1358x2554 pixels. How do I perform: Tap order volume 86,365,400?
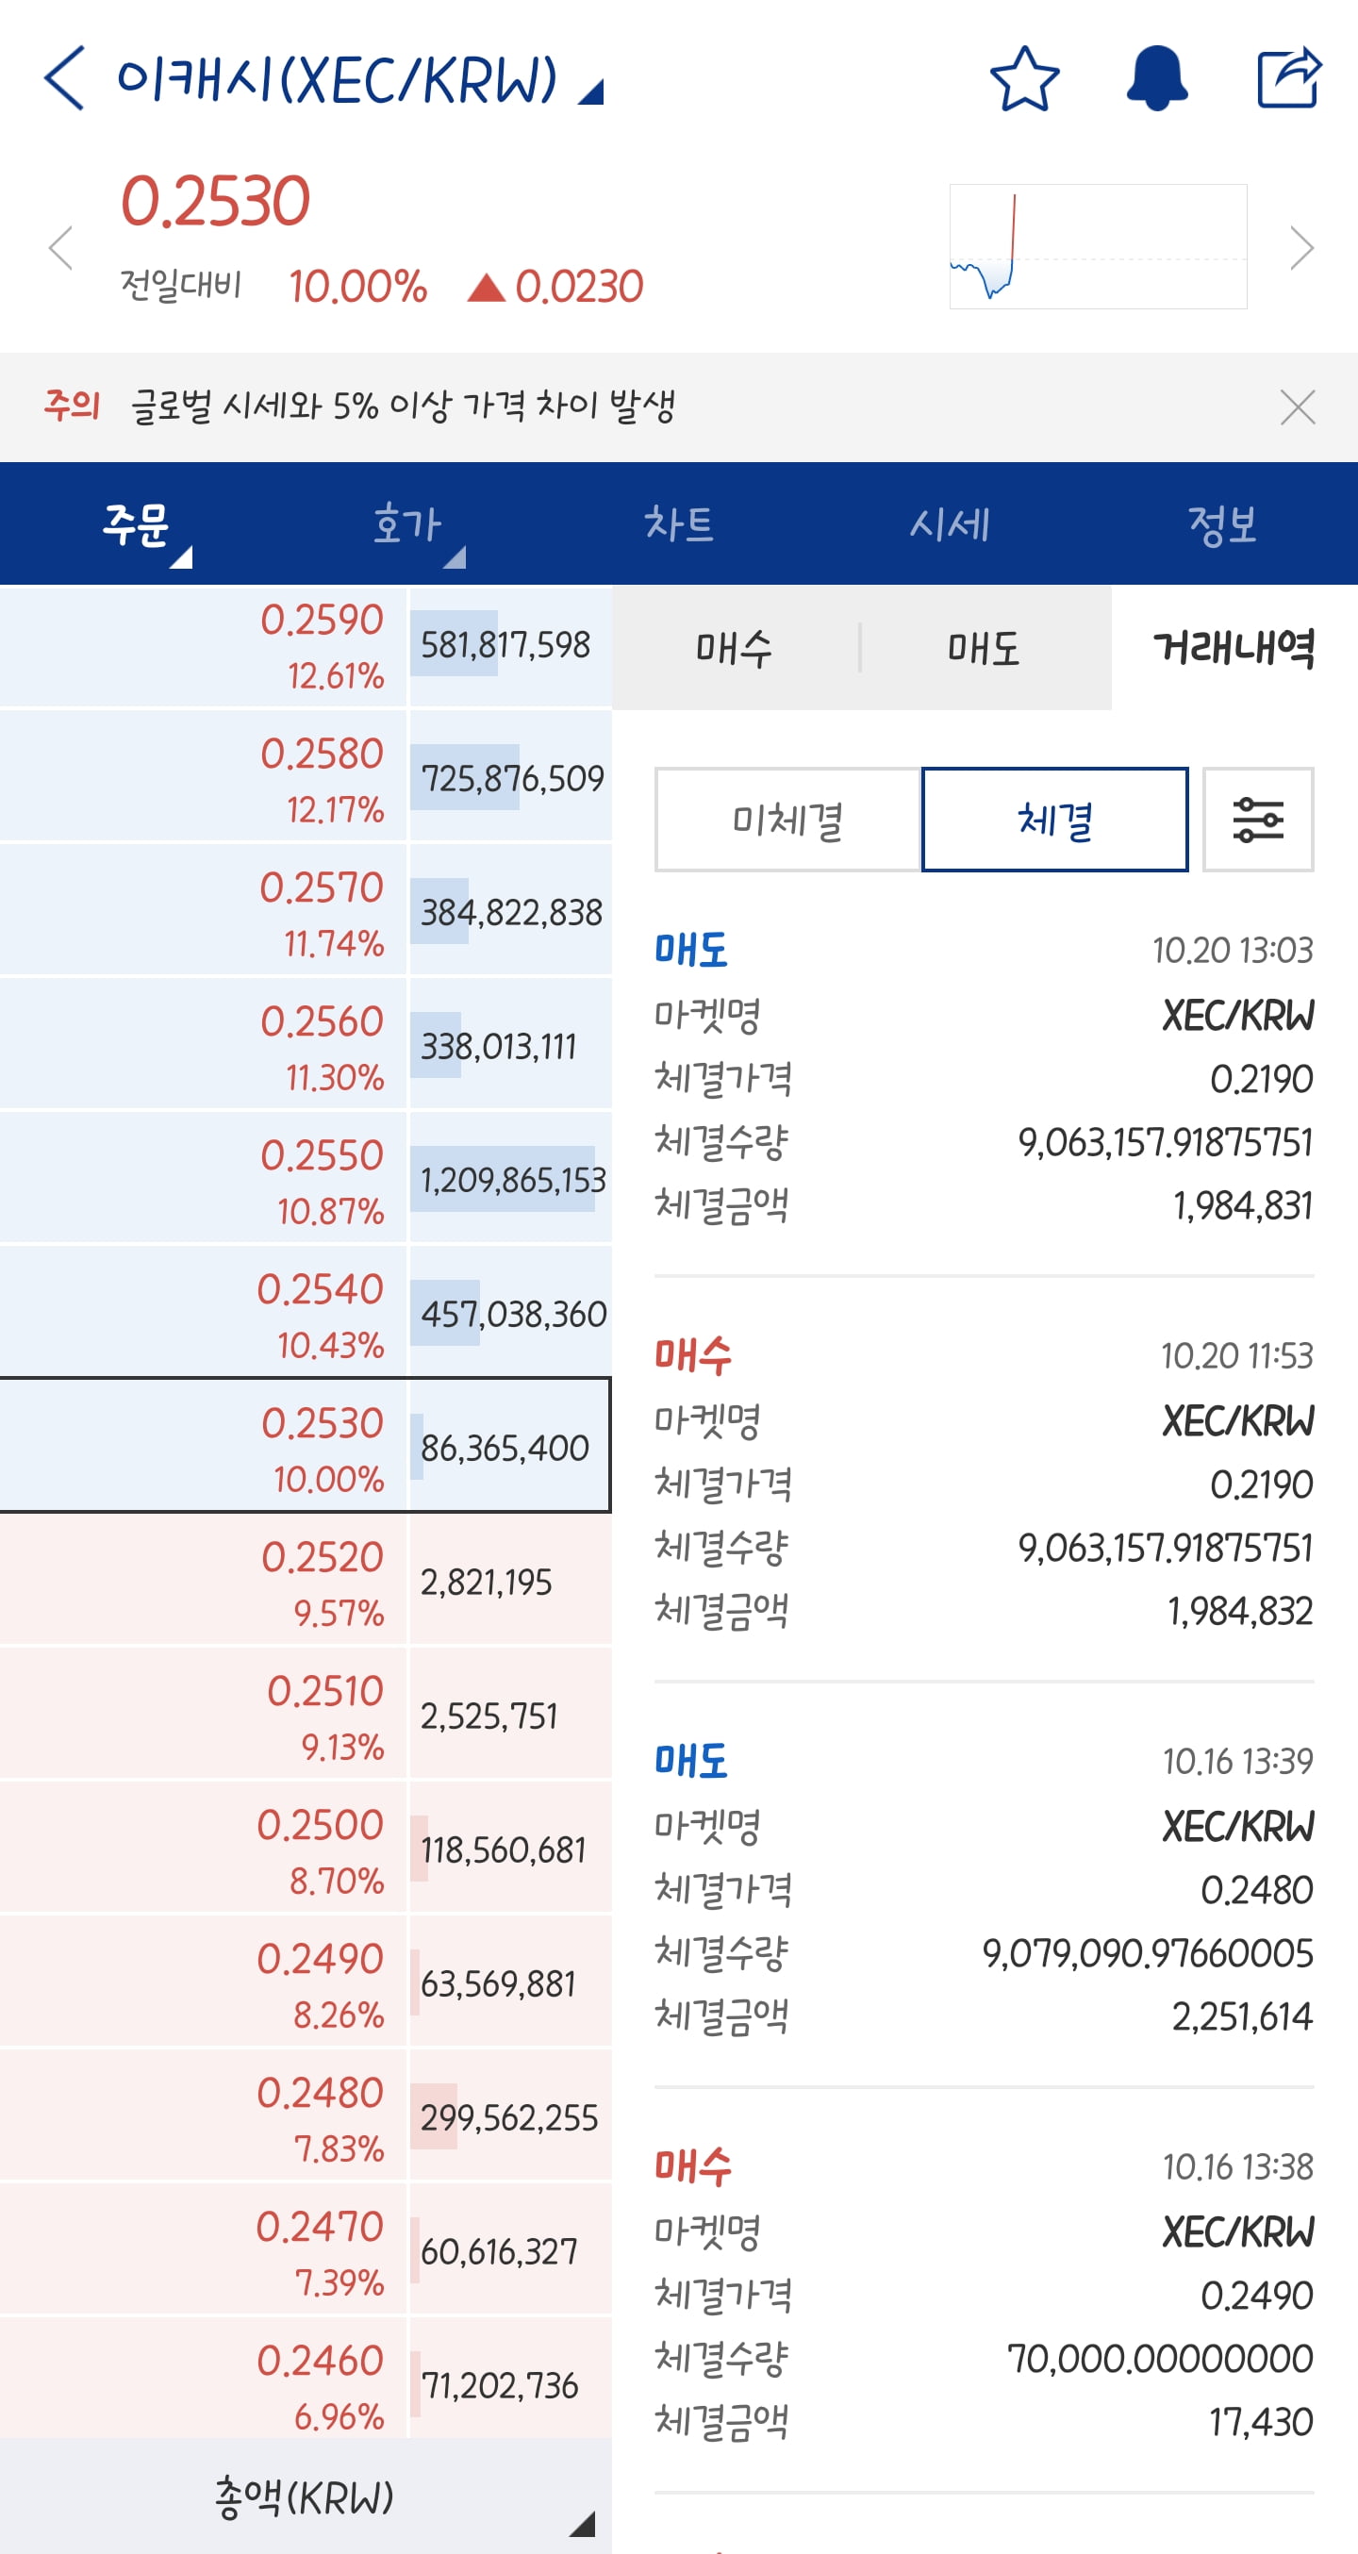tap(505, 1449)
